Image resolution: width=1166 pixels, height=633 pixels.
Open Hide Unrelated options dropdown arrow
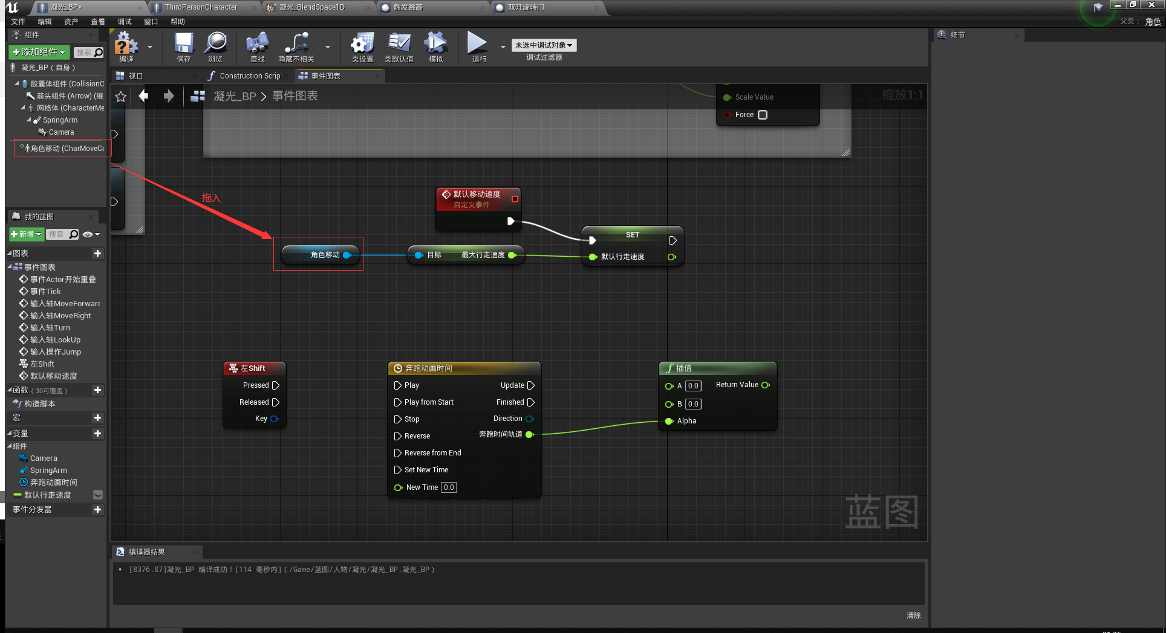tap(328, 47)
